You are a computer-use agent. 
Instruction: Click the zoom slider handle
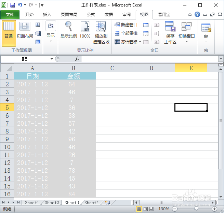(x=196, y=209)
